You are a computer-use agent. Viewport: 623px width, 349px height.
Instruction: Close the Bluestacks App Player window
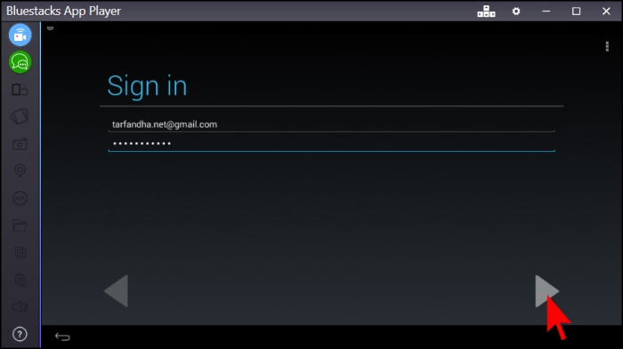(x=606, y=12)
